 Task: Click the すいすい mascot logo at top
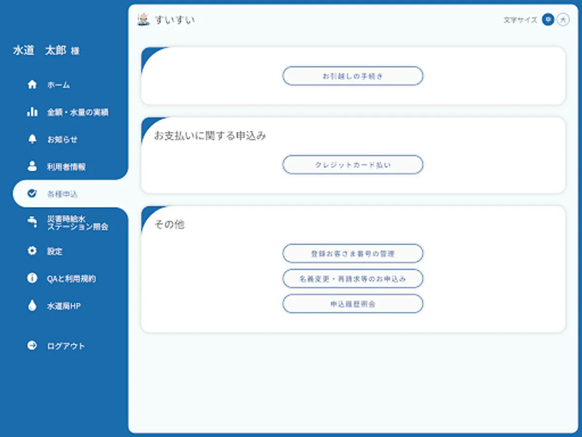coord(143,19)
